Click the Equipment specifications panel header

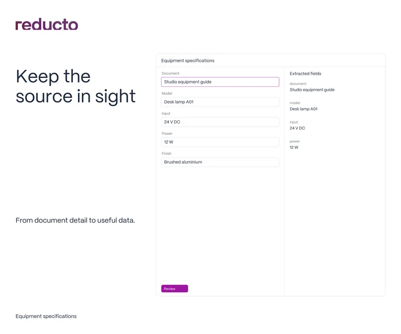(188, 61)
